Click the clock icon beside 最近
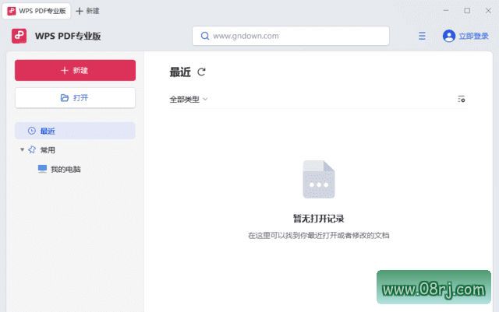499x312 pixels. (31, 131)
